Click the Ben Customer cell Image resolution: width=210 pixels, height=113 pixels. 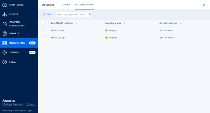click(166, 30)
